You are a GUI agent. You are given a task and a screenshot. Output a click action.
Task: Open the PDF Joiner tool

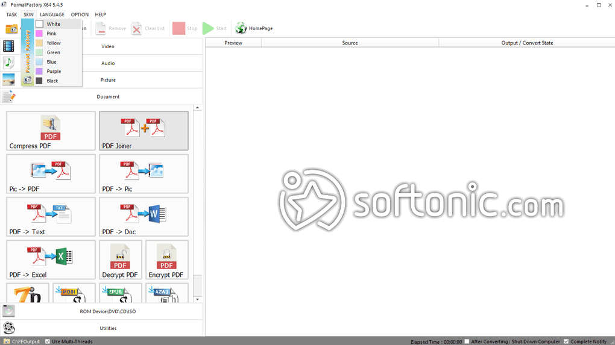pyautogui.click(x=143, y=131)
